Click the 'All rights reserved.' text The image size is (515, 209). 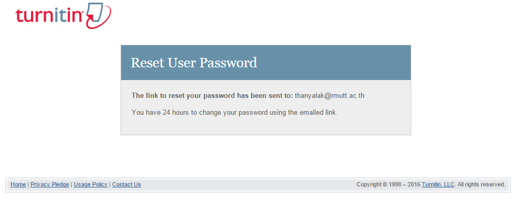tap(481, 185)
